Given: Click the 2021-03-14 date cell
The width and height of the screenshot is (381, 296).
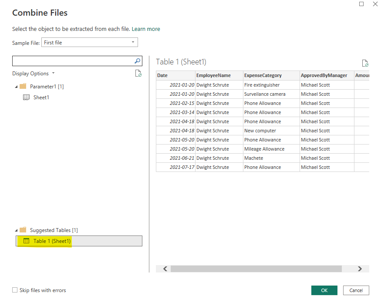Looking at the screenshot, I should (x=175, y=112).
